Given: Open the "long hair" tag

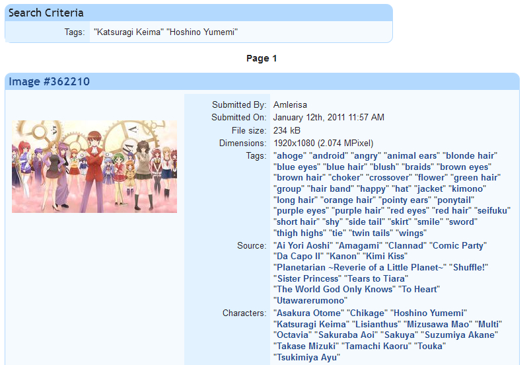Looking at the screenshot, I should (296, 200).
